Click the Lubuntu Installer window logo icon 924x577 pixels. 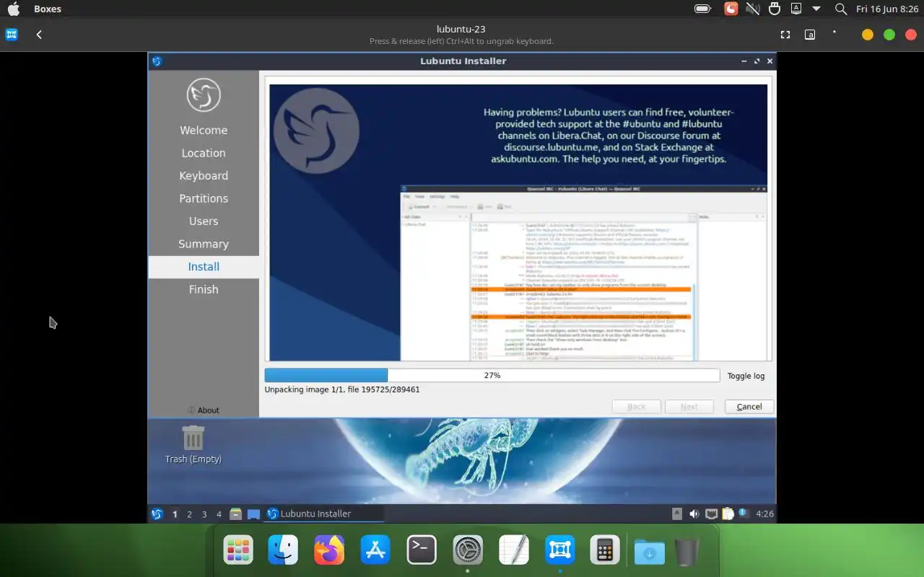(157, 61)
